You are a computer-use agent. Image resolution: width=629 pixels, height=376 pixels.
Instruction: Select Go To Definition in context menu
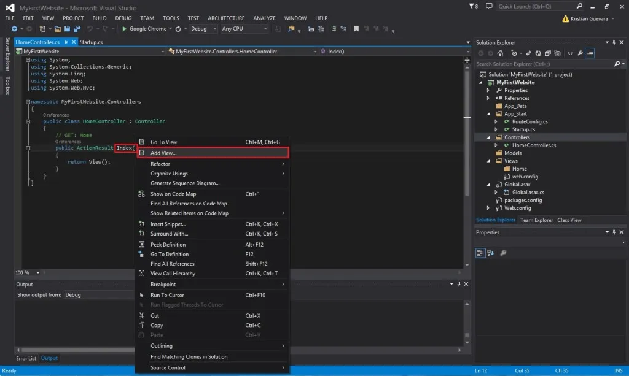[x=212, y=255]
